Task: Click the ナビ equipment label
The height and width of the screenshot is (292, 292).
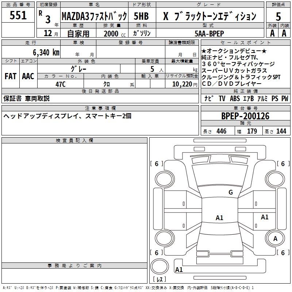Action: pyautogui.click(x=208, y=98)
